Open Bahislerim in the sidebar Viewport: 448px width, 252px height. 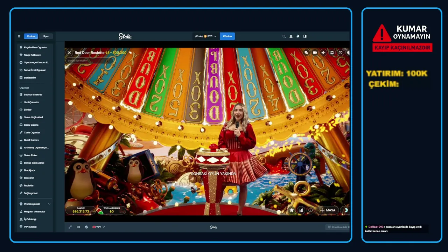35,78
